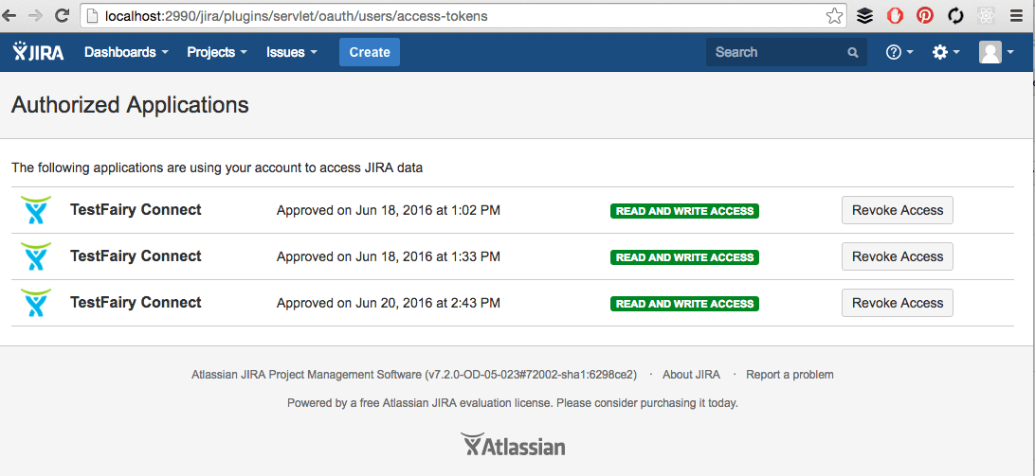Open the About JIRA link
1035x476 pixels.
pyautogui.click(x=691, y=375)
